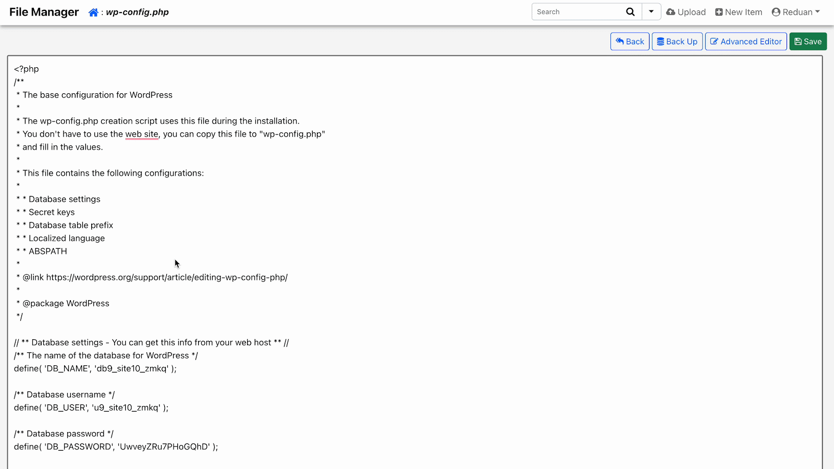Click the wp-config.php breadcrumb label

pos(137,12)
